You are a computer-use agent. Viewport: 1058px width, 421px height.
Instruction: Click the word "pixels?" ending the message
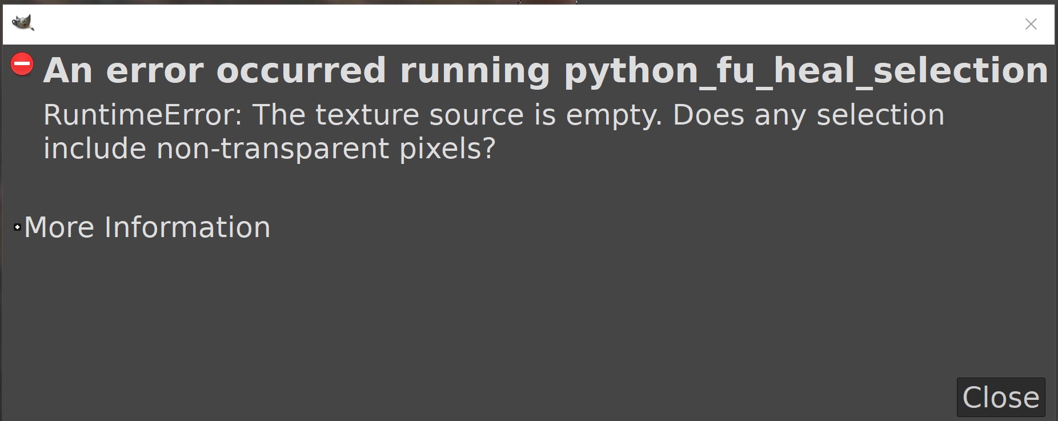(x=447, y=149)
